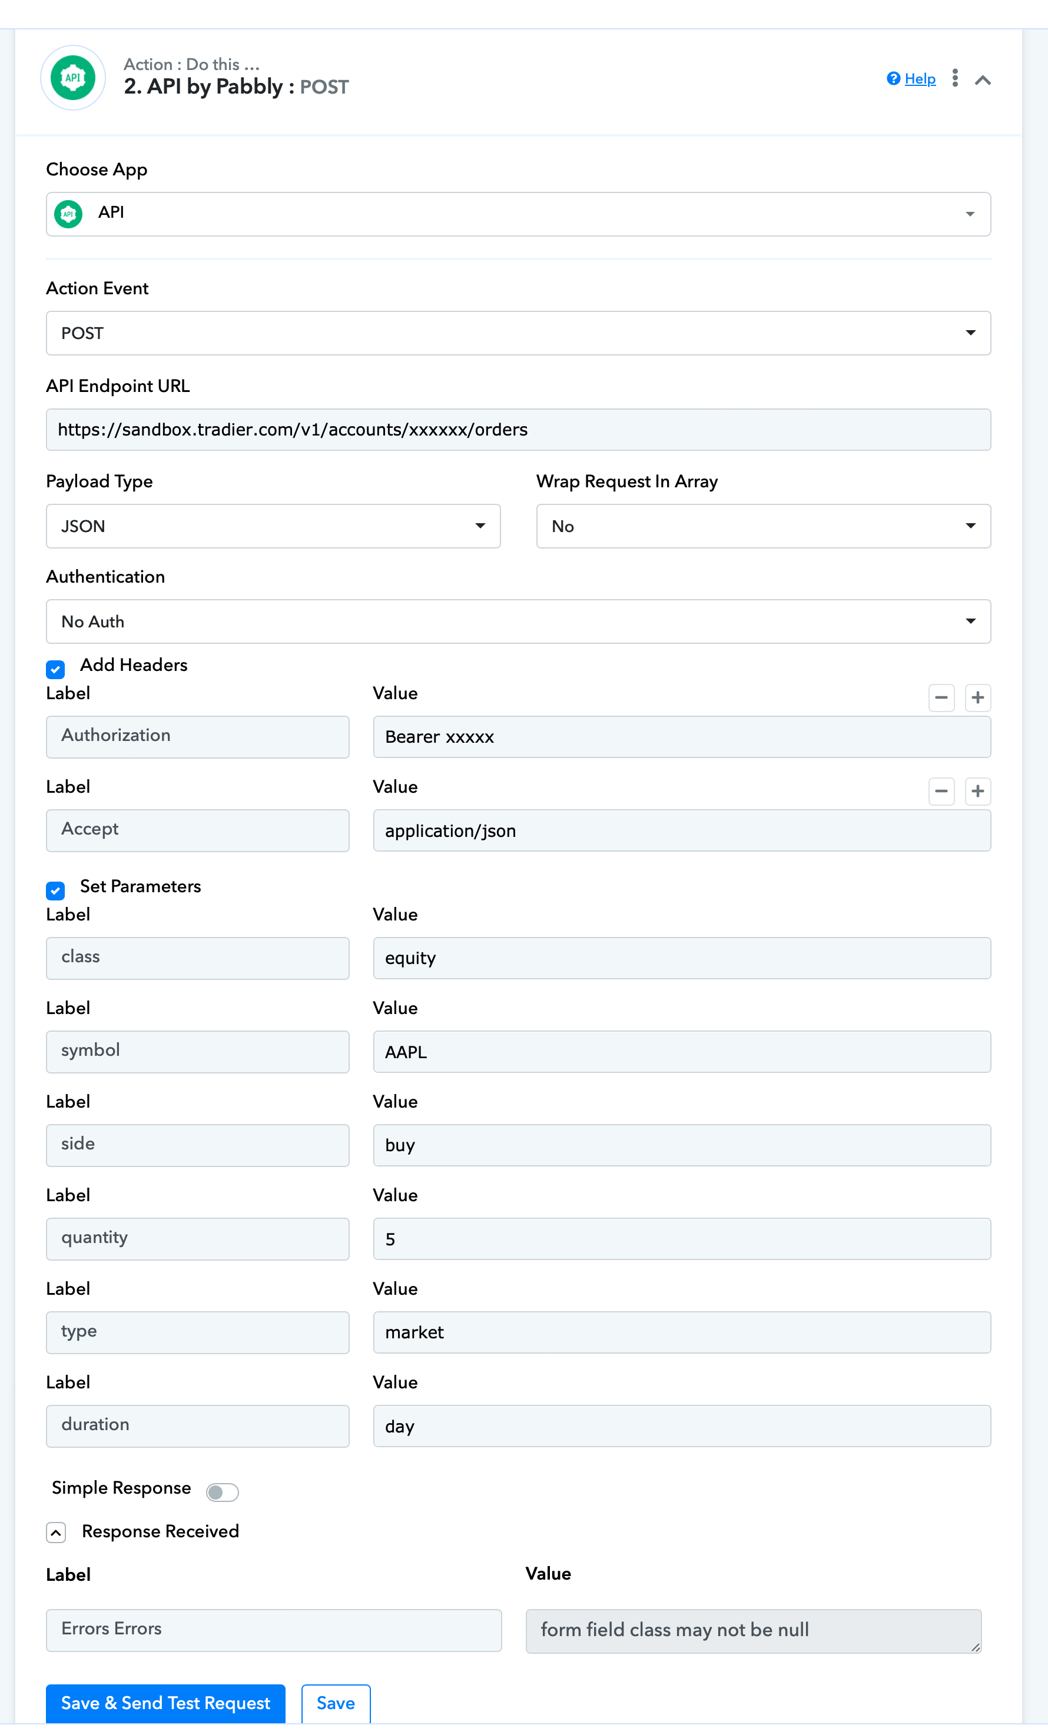Click the symbol parameter label field
Screen dimensions: 1048x1735
(x=198, y=1051)
